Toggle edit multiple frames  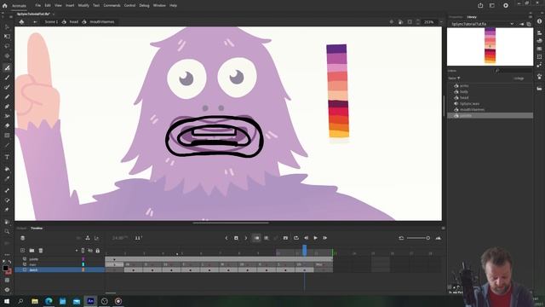[267, 238]
